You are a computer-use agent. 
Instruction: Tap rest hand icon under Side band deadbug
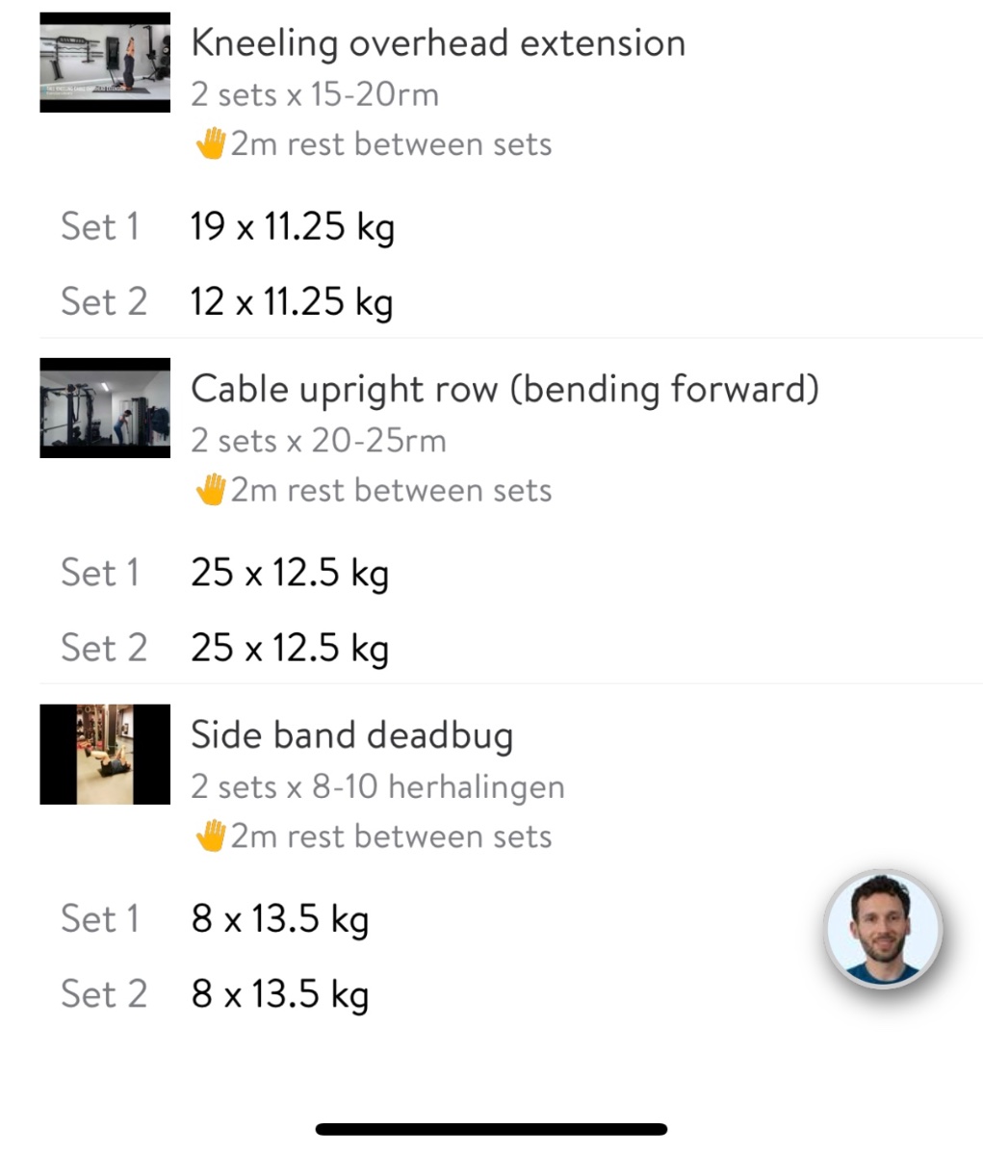(x=211, y=835)
